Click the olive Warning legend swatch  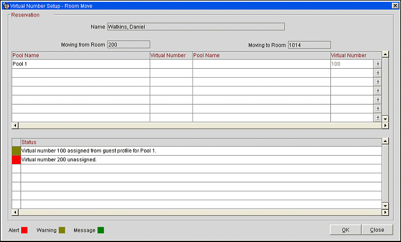[x=62, y=230]
